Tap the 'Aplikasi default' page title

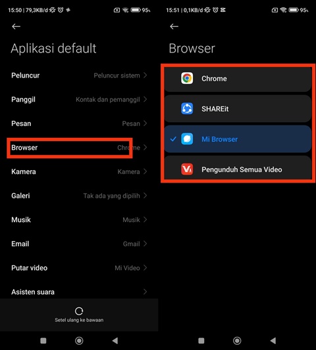53,49
